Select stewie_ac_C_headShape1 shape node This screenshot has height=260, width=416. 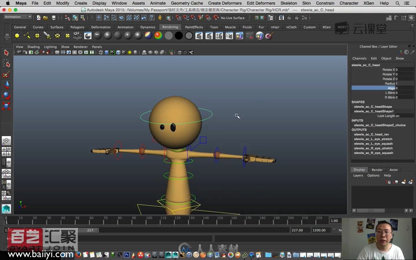[x=373, y=111]
